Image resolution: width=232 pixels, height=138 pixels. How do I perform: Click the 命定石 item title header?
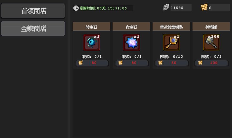[x=131, y=27]
